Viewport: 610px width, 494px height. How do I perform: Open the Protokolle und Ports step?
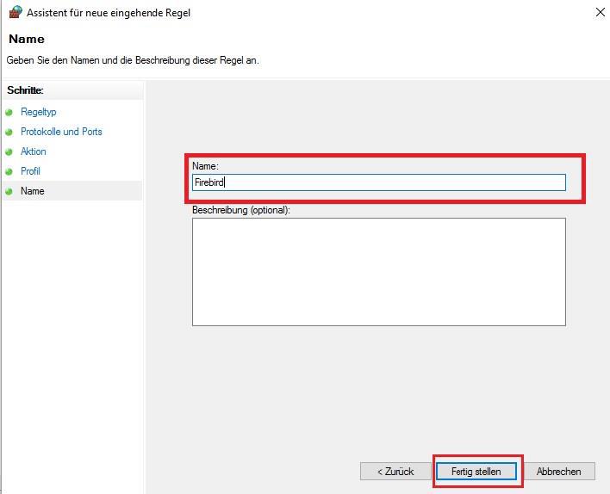pos(61,132)
